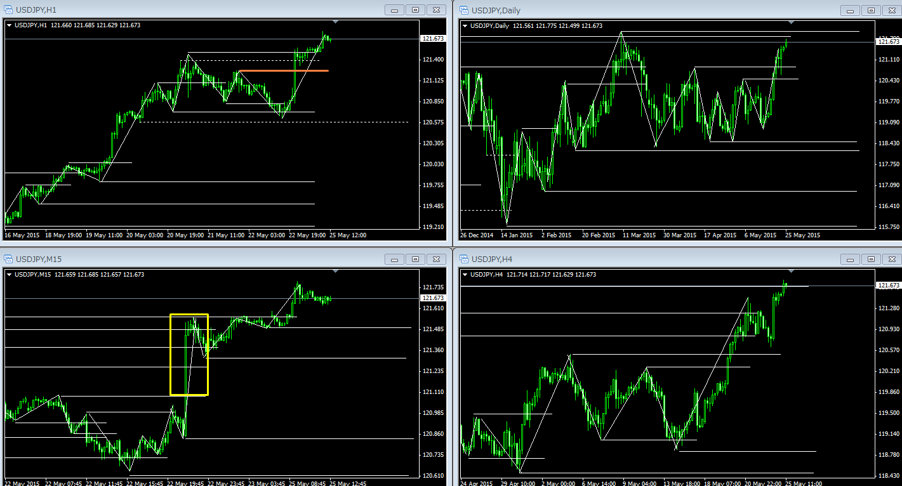The width and height of the screenshot is (902, 486).
Task: Click the USDJPY,M15 chart window icon
Action: pos(9,259)
